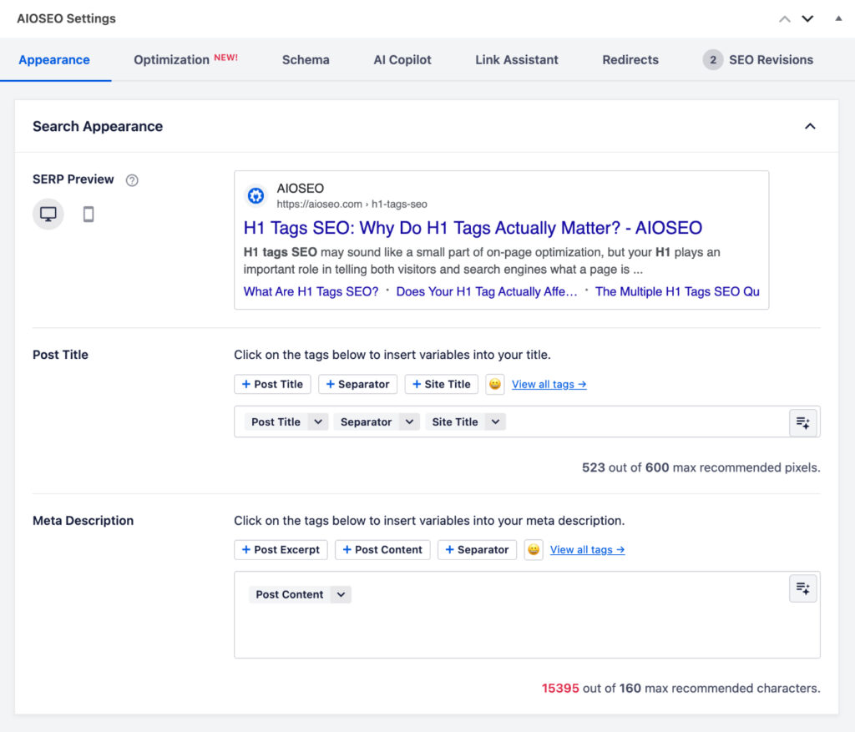Move AIOSEO Settings panel up

[x=785, y=19]
